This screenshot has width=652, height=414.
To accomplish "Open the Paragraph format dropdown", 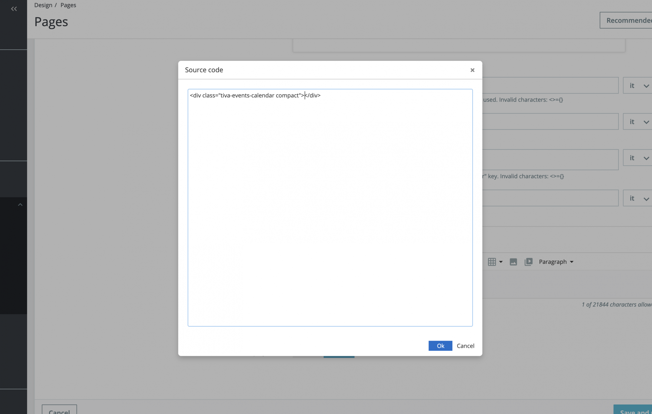I will tap(556, 262).
